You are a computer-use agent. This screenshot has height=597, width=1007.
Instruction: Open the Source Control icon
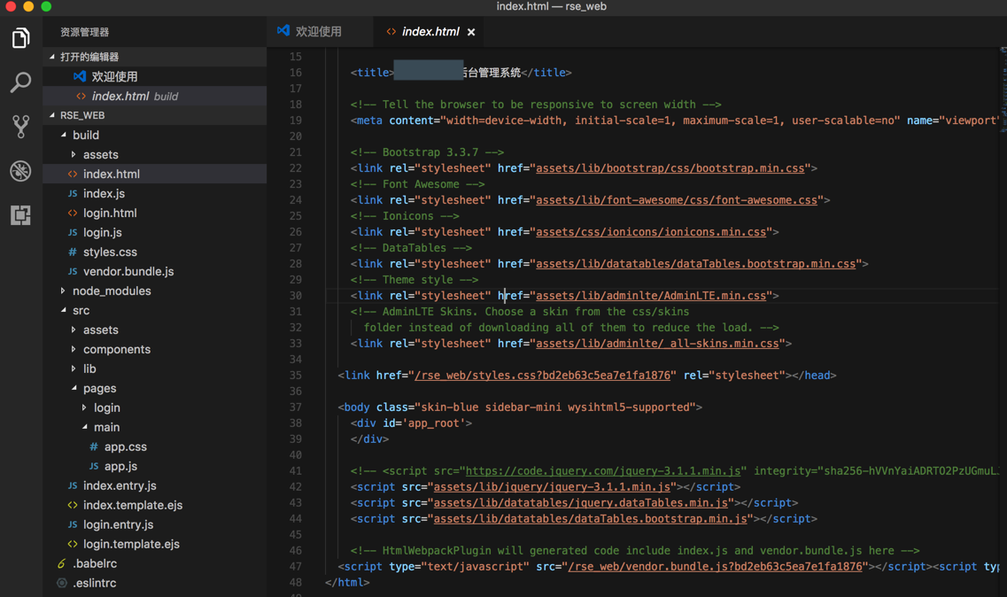click(x=20, y=127)
